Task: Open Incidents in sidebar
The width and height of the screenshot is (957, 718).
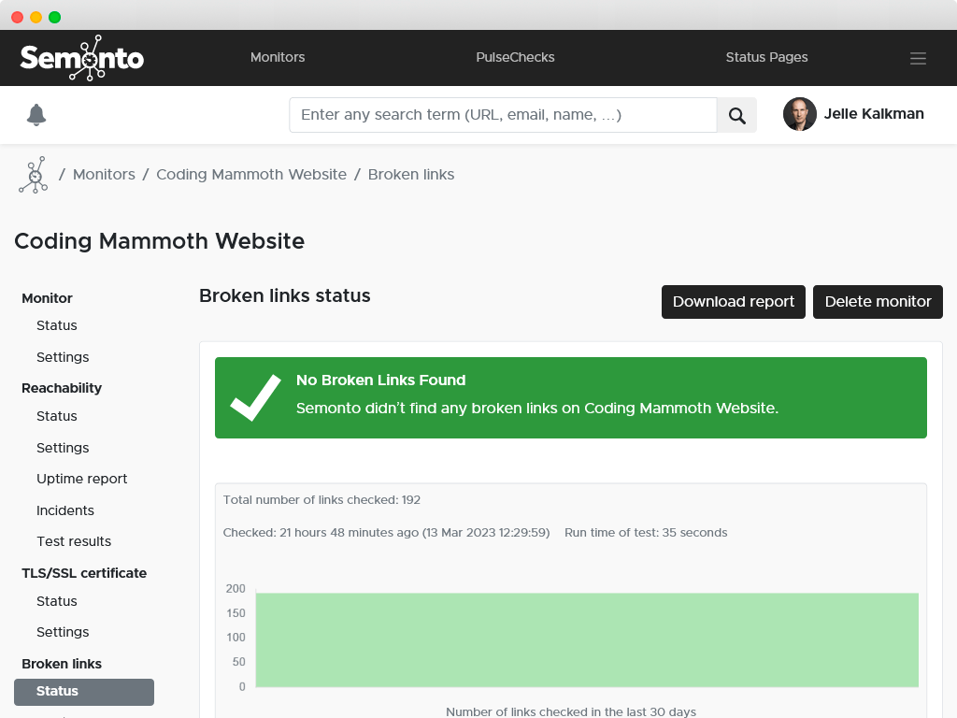Action: (65, 510)
